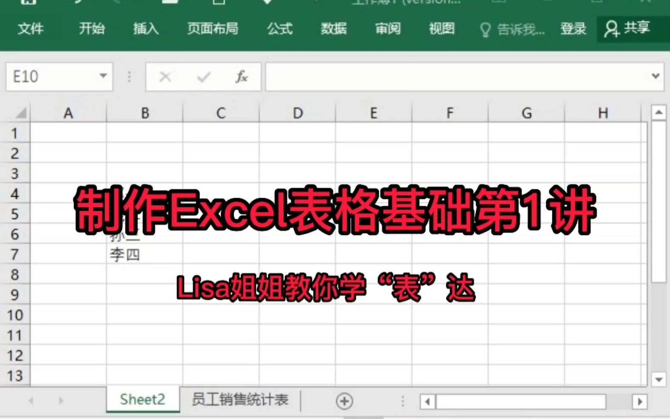This screenshot has width=670, height=419.
Task: Click previous sheet navigation arrow
Action: coord(31,401)
